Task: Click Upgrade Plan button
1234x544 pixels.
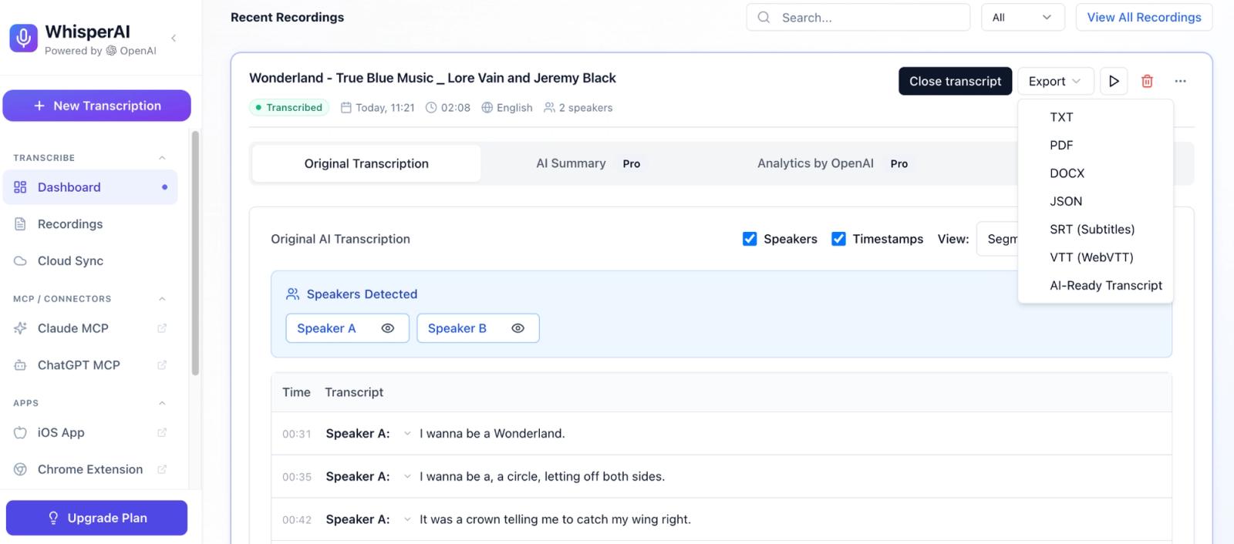Action: pos(96,518)
